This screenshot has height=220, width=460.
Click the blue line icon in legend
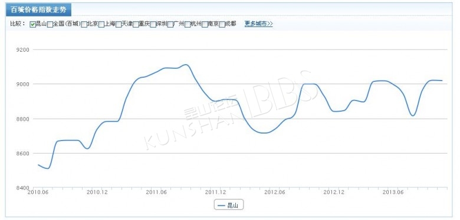coord(221,205)
